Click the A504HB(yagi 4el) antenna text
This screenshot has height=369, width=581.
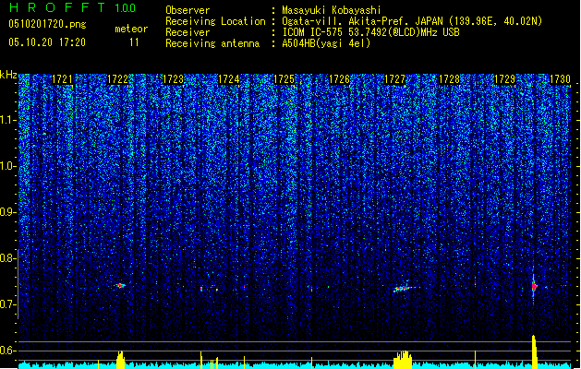tap(326, 43)
